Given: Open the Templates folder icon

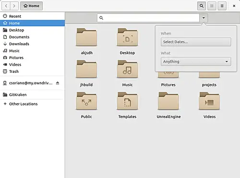Looking at the screenshot, I should point(127,101).
